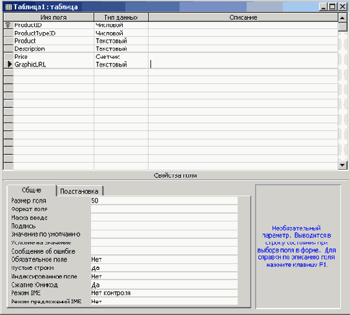The image size is (350, 315).
Task: Click the Подпись property box
Action: coord(164,226)
